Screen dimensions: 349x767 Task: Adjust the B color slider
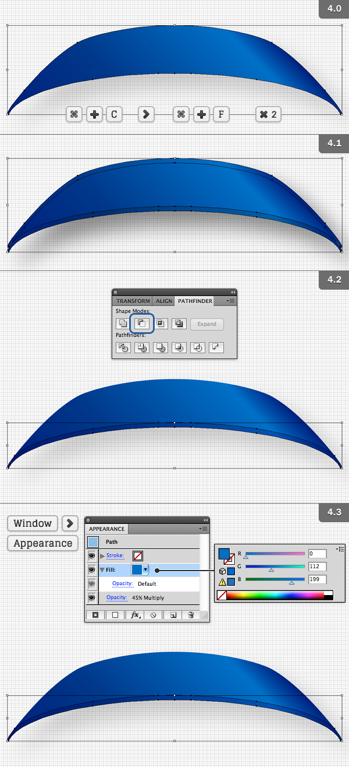coord(275,580)
